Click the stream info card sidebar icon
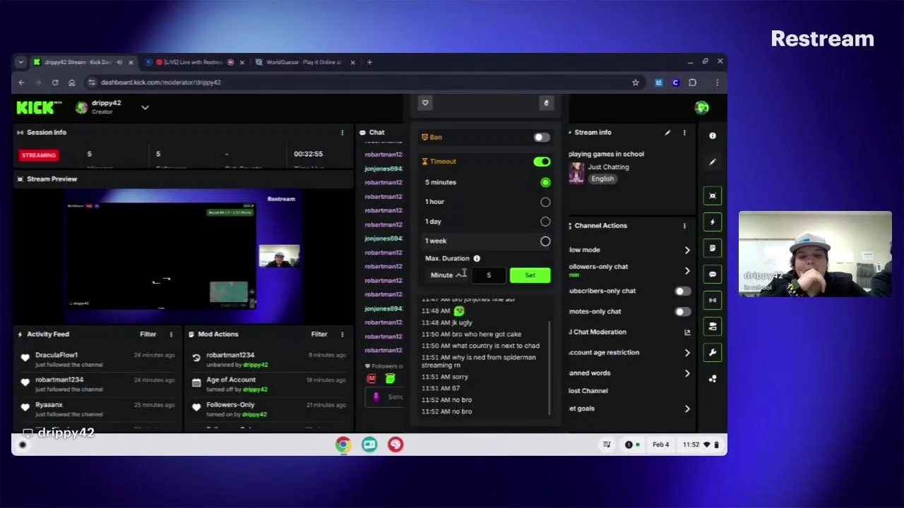The height and width of the screenshot is (508, 904). pyautogui.click(x=713, y=327)
